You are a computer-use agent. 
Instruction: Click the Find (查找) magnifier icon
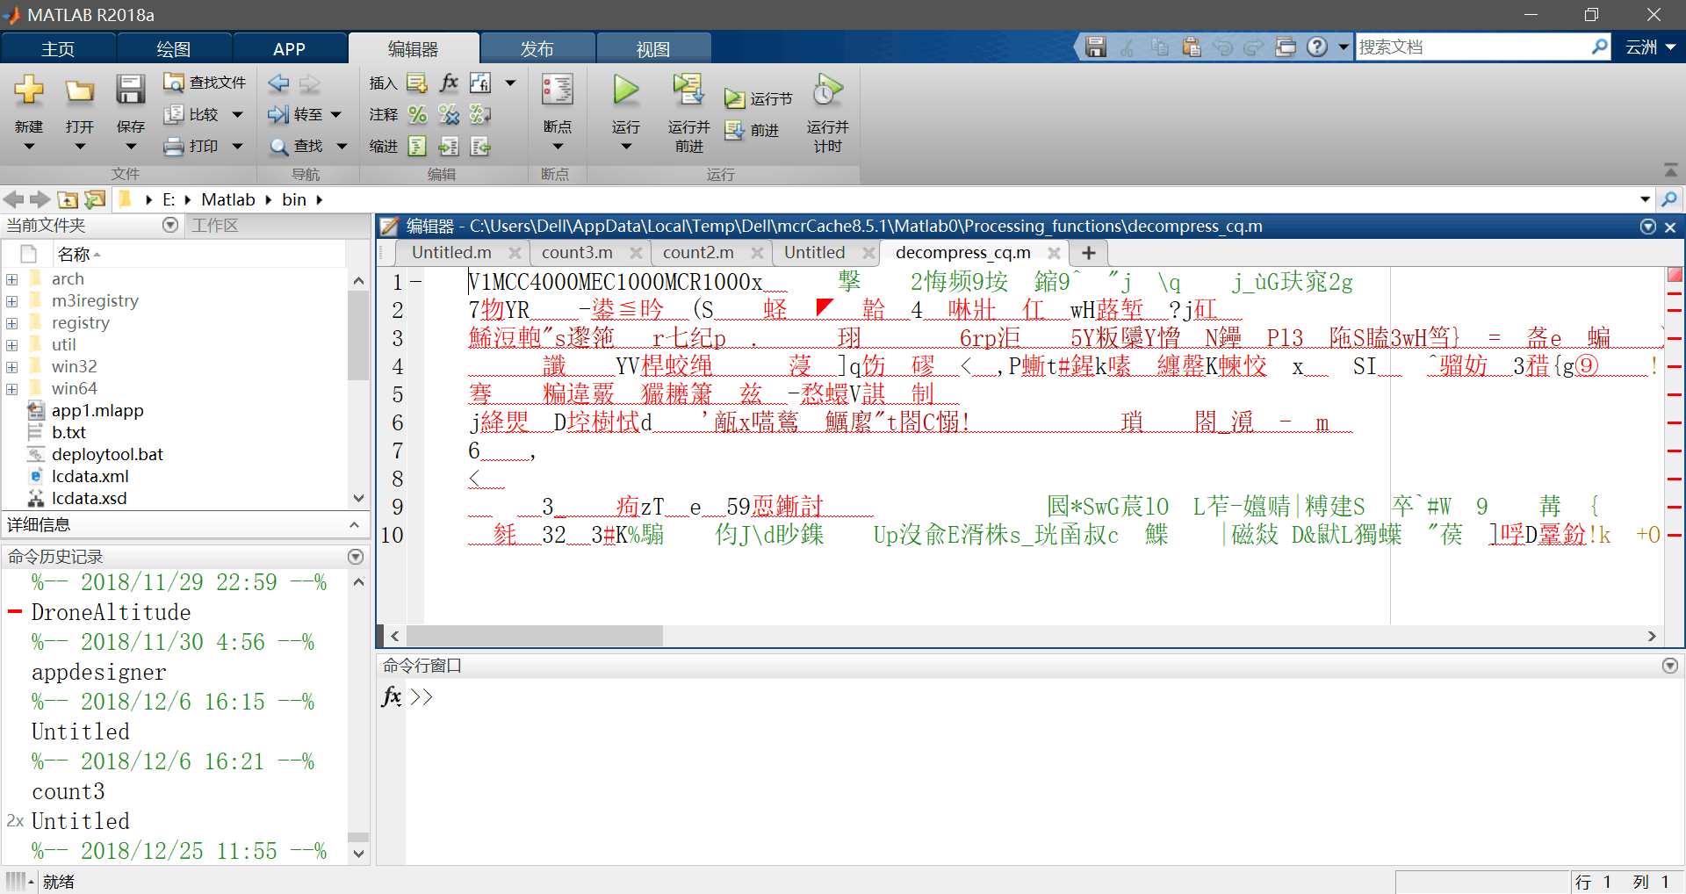[279, 146]
